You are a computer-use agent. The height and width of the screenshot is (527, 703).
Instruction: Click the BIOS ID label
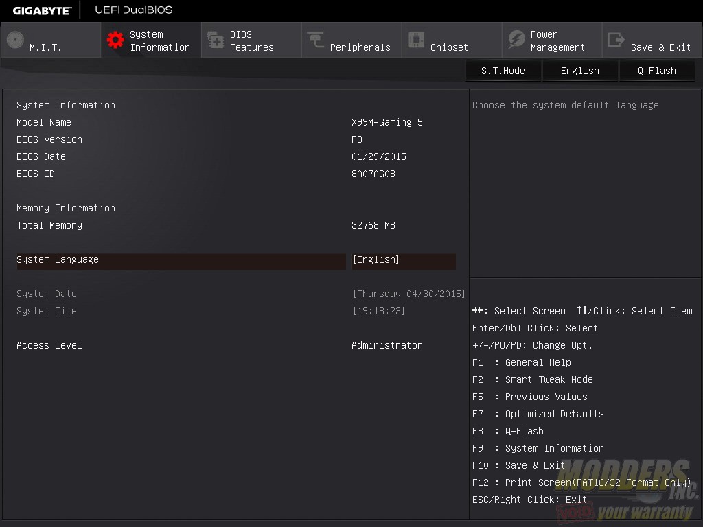(36, 174)
